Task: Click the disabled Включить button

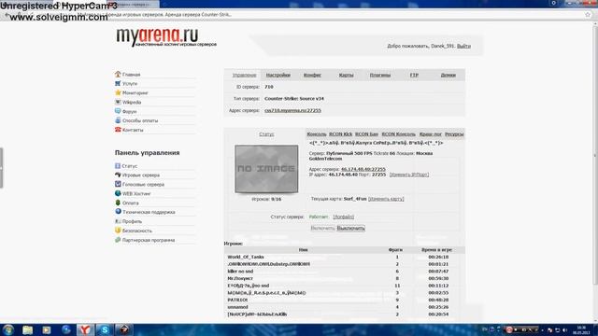Action: (322, 228)
